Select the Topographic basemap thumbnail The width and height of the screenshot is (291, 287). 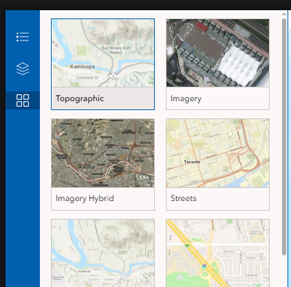103,53
